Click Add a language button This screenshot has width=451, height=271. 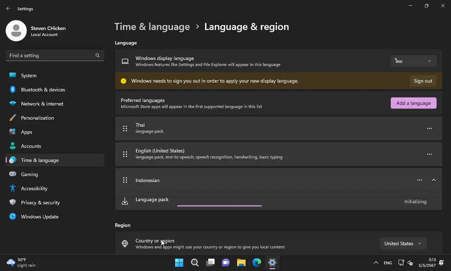[x=414, y=103]
